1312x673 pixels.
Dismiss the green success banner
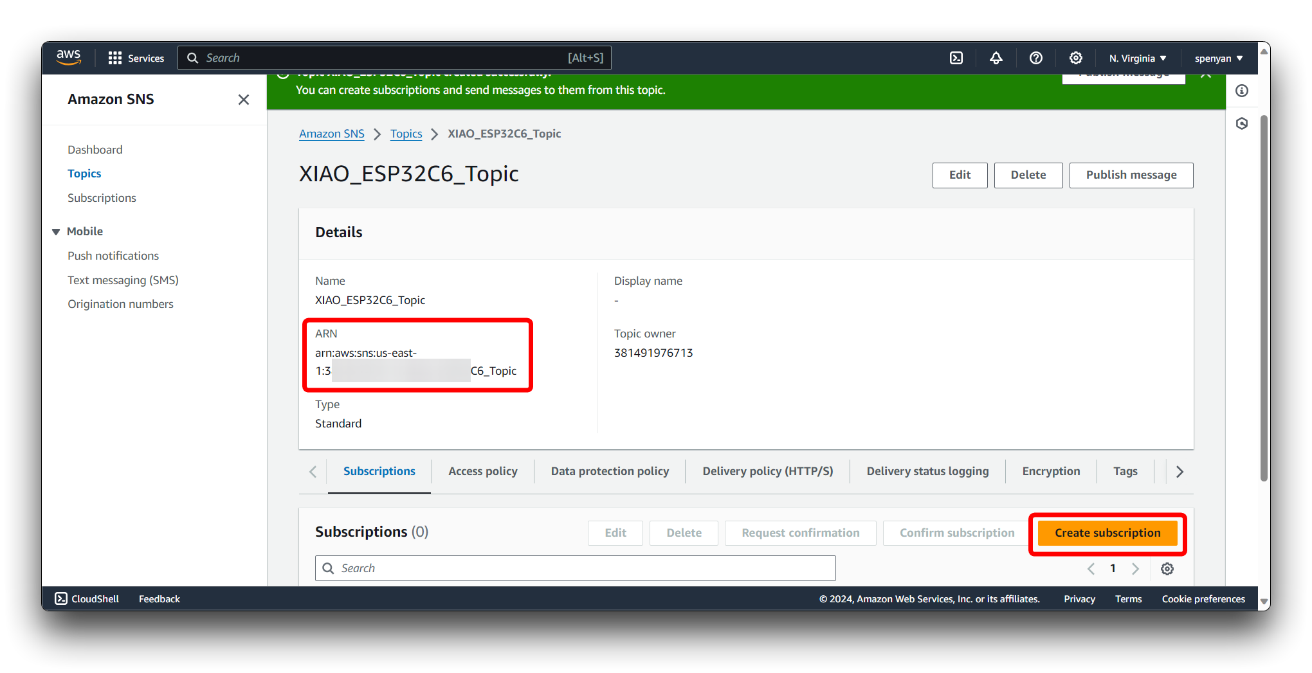pos(1206,76)
